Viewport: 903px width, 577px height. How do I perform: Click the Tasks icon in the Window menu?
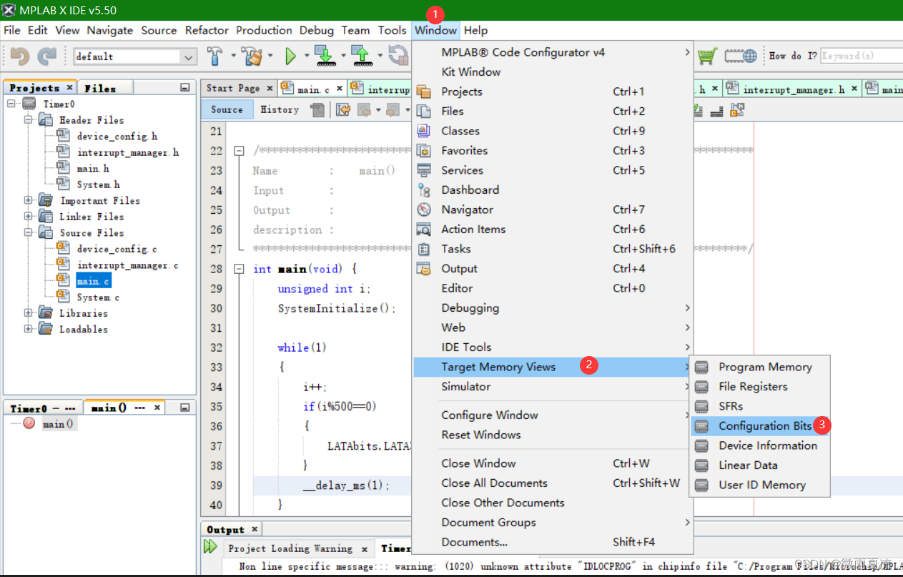(x=424, y=249)
